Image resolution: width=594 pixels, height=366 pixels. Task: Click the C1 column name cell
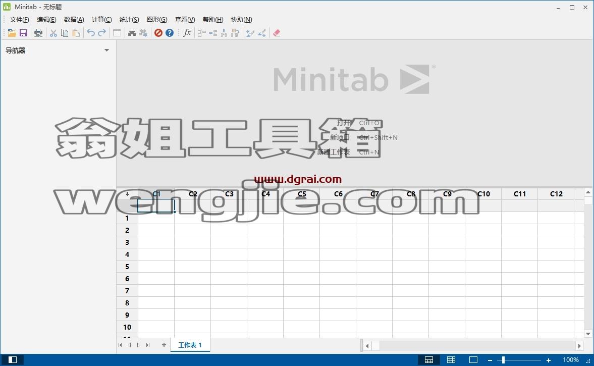point(156,206)
